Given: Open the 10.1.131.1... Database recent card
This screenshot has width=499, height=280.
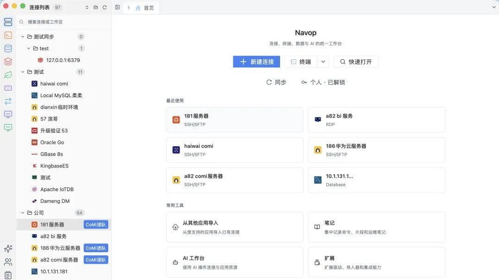Looking at the screenshot, I should [x=376, y=180].
